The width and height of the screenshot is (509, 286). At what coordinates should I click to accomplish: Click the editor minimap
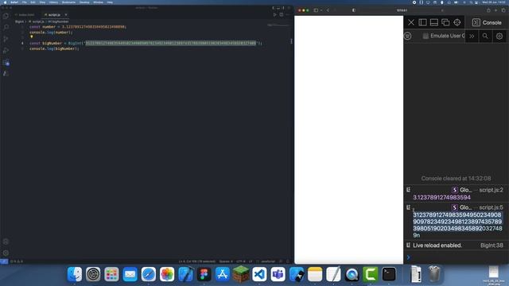click(278, 25)
